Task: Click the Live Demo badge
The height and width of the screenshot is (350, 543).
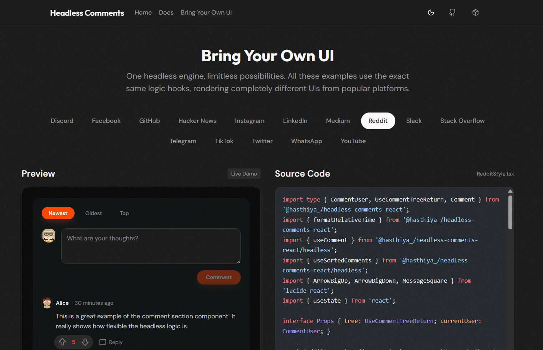Action: tap(244, 173)
